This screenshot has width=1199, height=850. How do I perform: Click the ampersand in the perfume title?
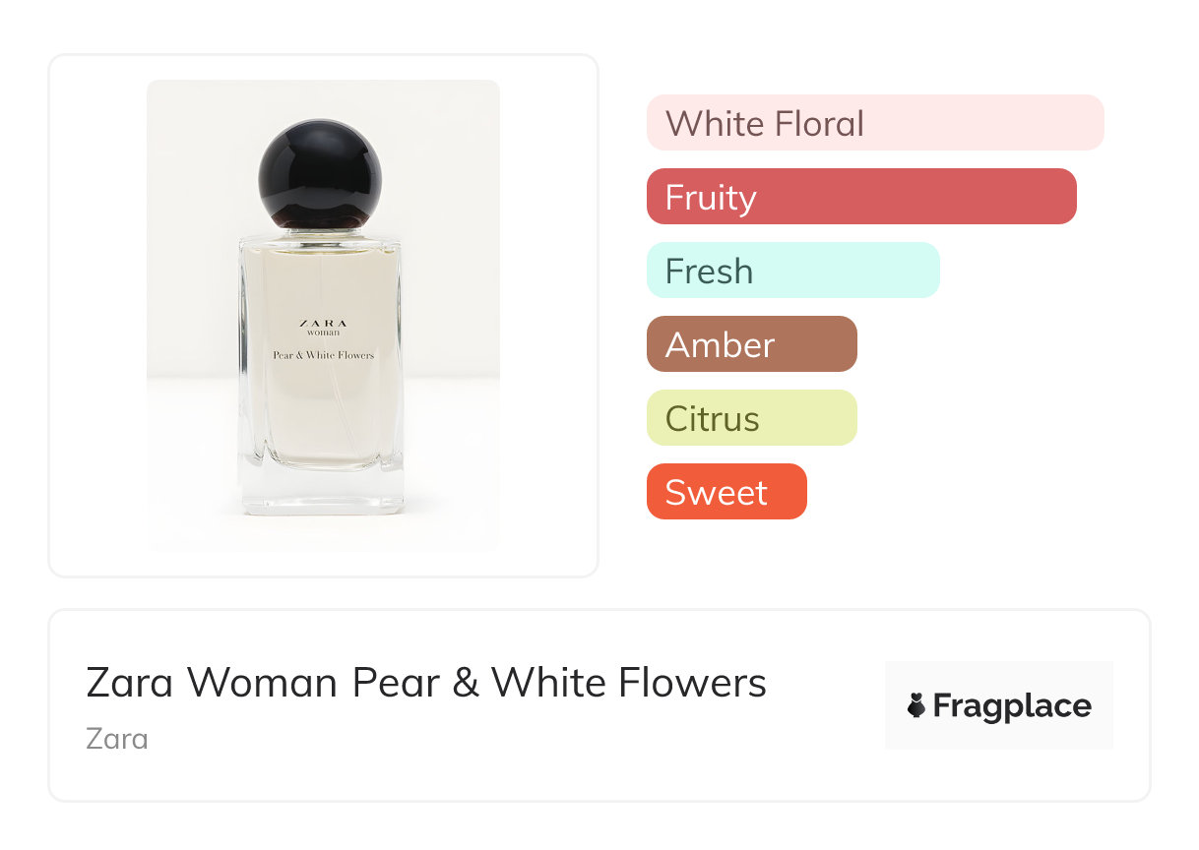tap(466, 683)
